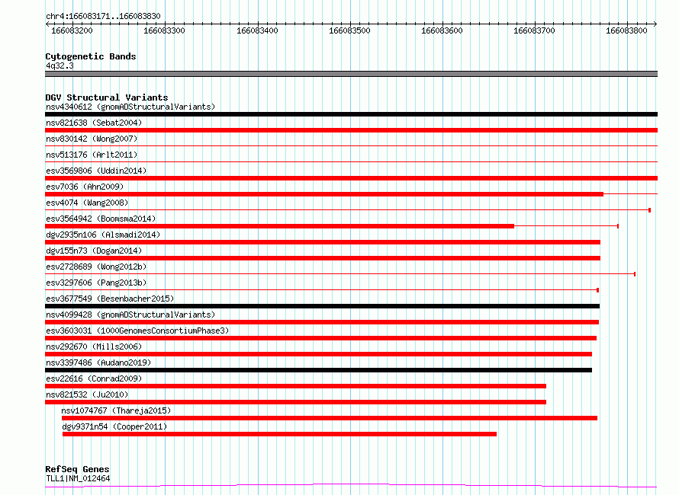Click variant label esv3677549 (Besenbacher2015)

(x=110, y=299)
